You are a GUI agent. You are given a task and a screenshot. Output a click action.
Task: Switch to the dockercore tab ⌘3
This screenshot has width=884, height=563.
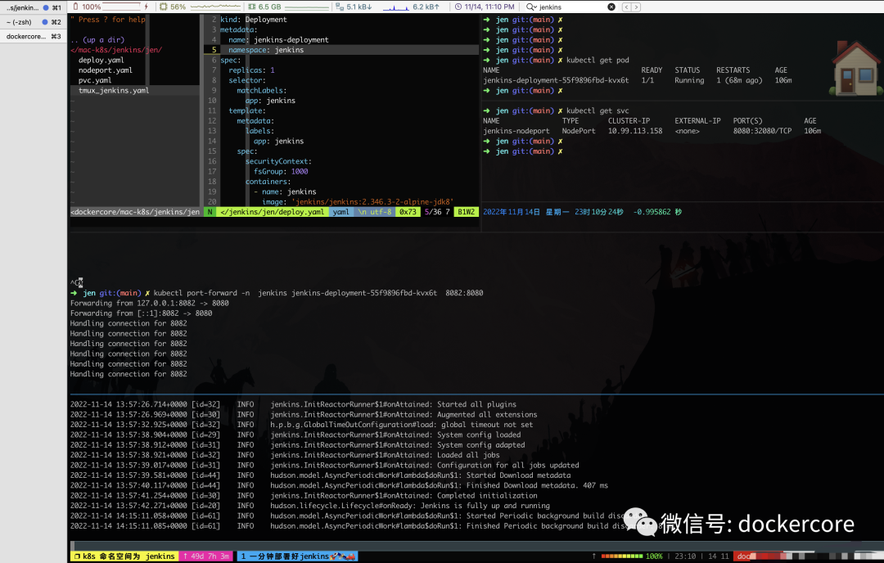(34, 36)
